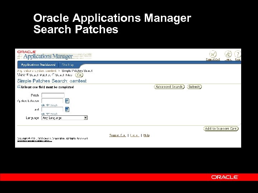Click the Logout footer link
The height and width of the screenshot is (193, 258).
coord(135,135)
